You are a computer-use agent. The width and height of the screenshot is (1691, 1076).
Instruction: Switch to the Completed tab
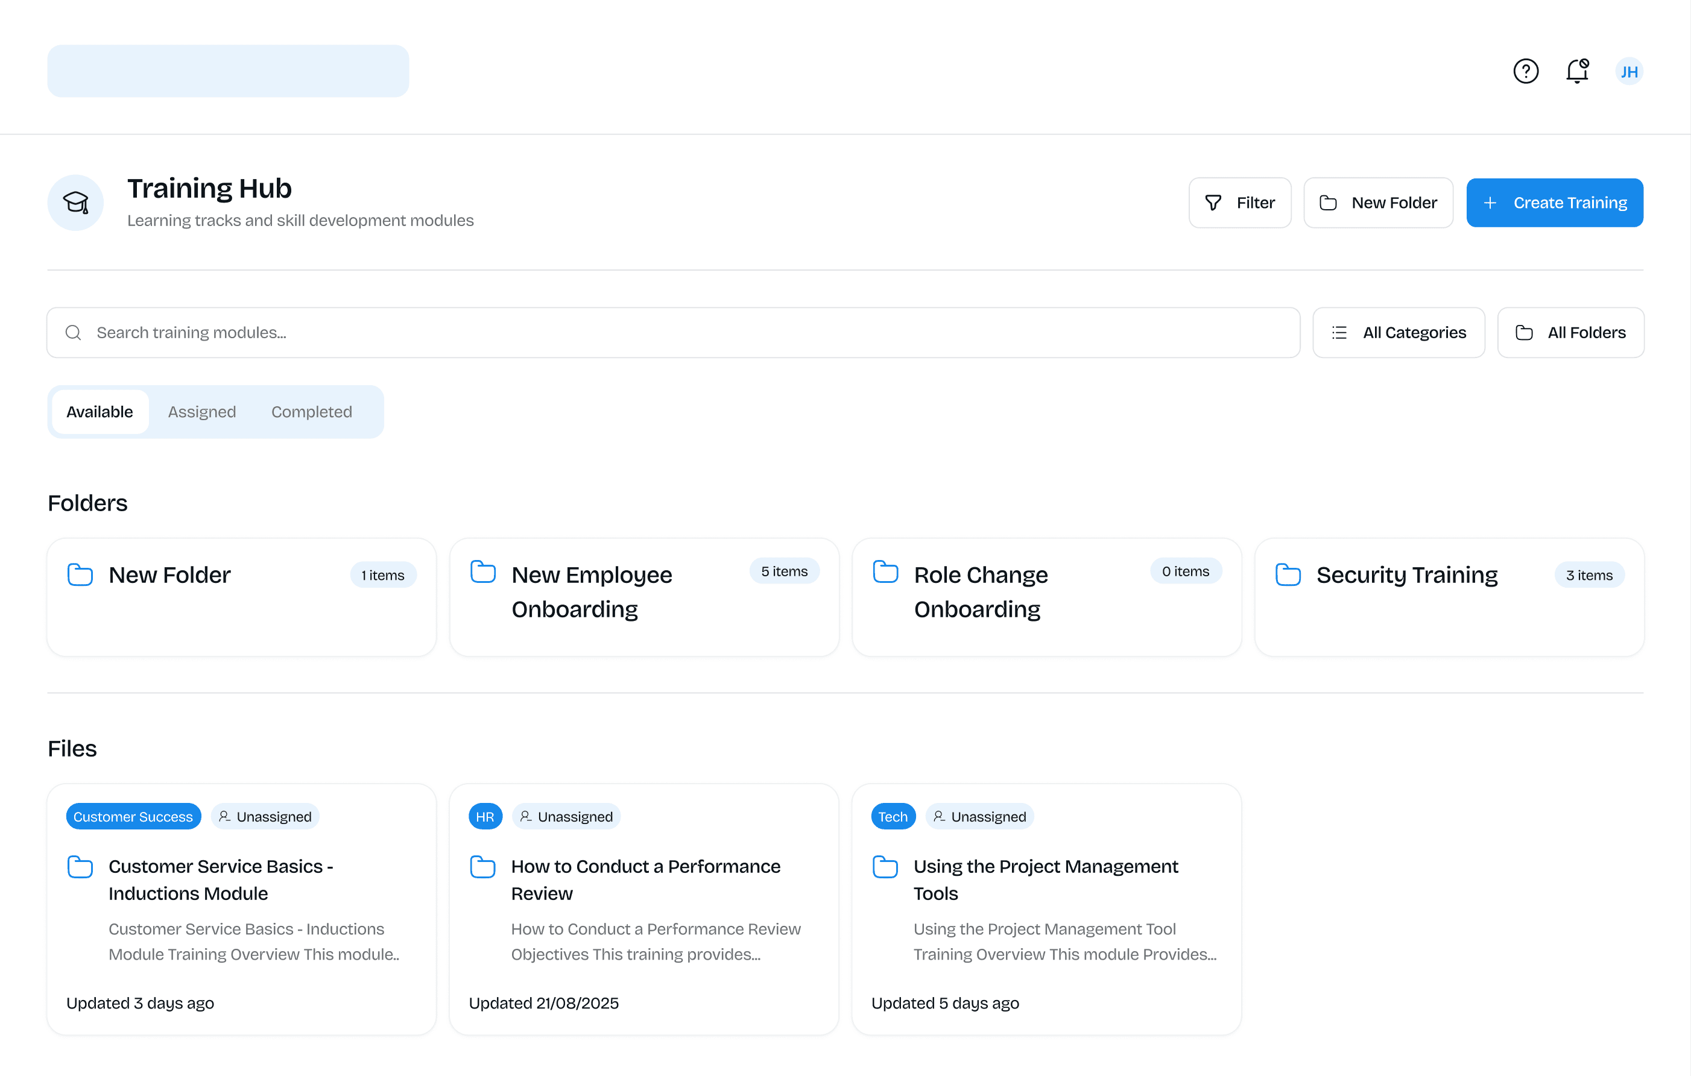[312, 412]
